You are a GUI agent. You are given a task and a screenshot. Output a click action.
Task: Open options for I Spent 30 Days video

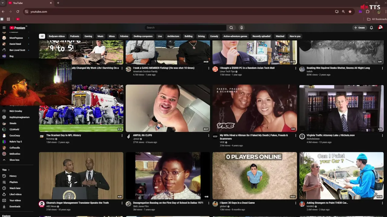click(296, 203)
